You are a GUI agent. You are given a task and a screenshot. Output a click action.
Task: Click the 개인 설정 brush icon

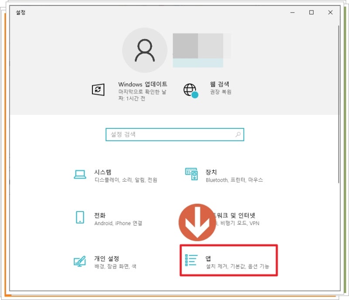(x=80, y=260)
